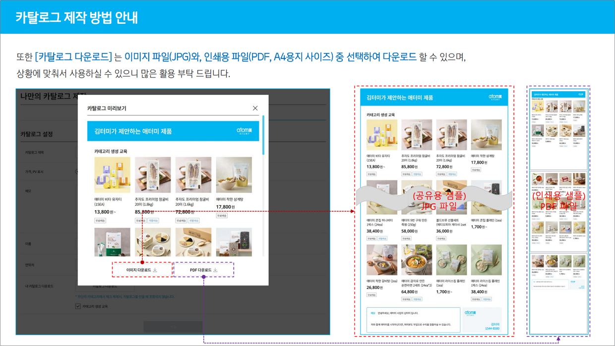The image size is (615, 346).
Task: Click 26,800원 price in JPG sample
Action: point(374,288)
